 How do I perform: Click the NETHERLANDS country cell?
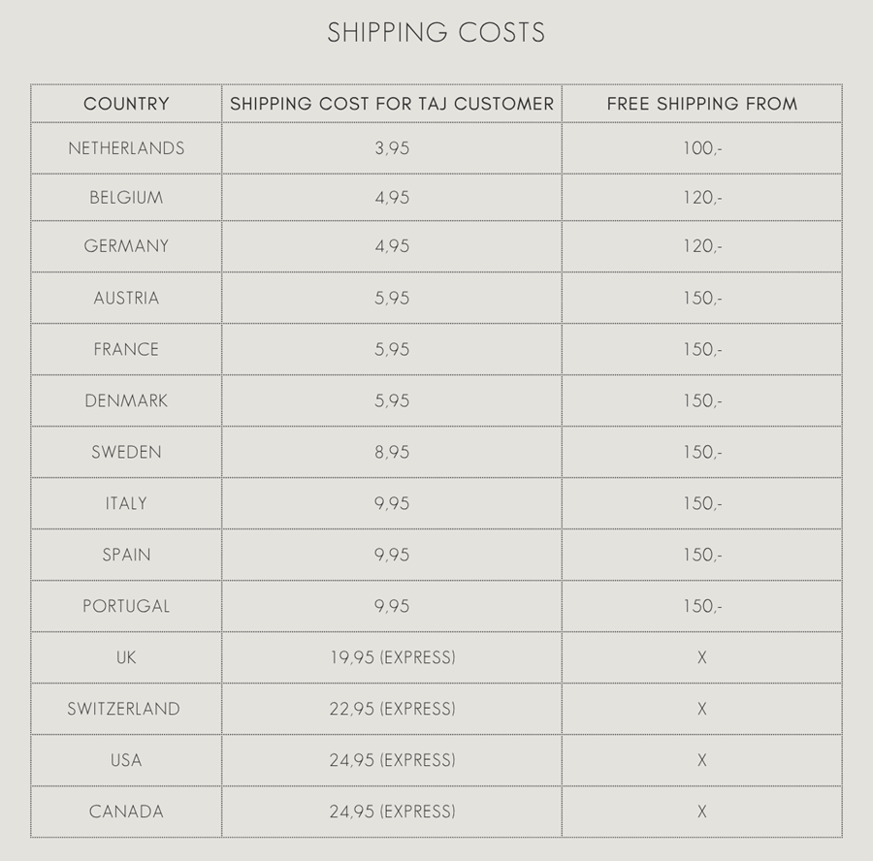(126, 148)
